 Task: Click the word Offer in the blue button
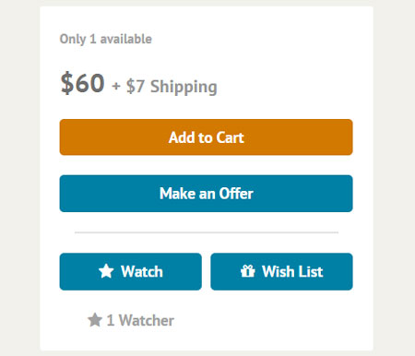[236, 194]
